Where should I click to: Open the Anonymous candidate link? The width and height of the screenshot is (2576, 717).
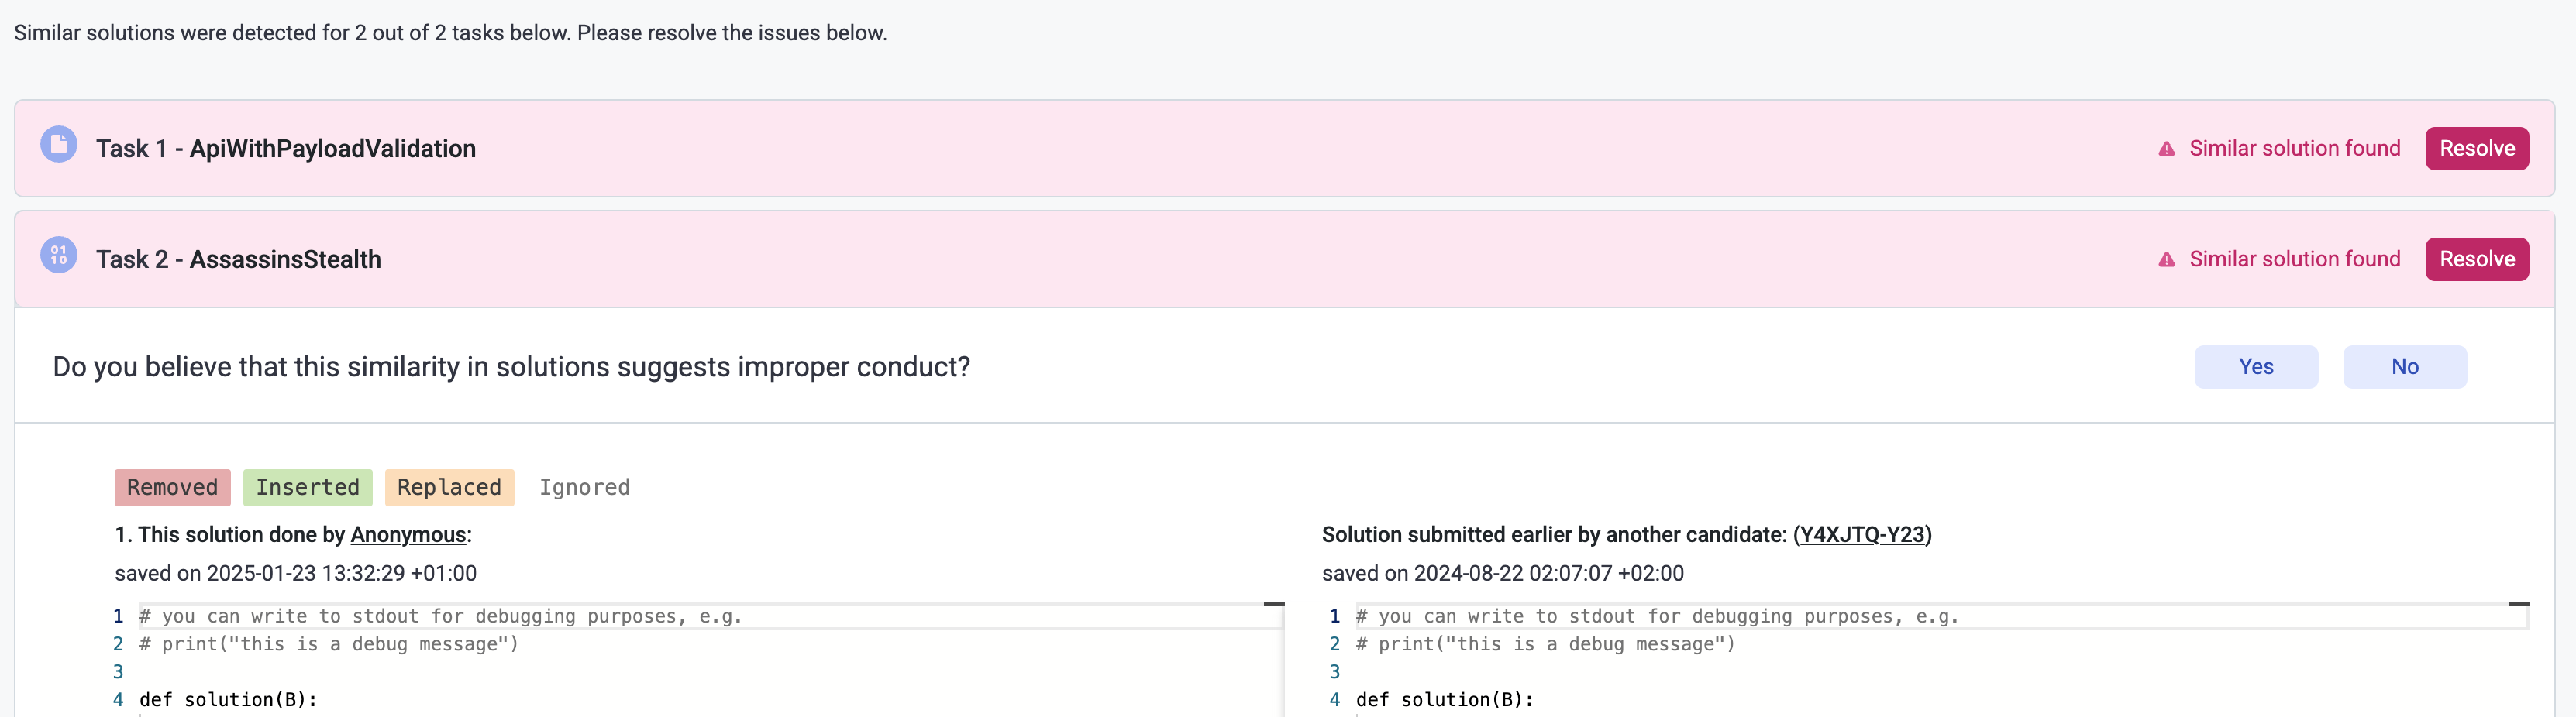pyautogui.click(x=408, y=534)
